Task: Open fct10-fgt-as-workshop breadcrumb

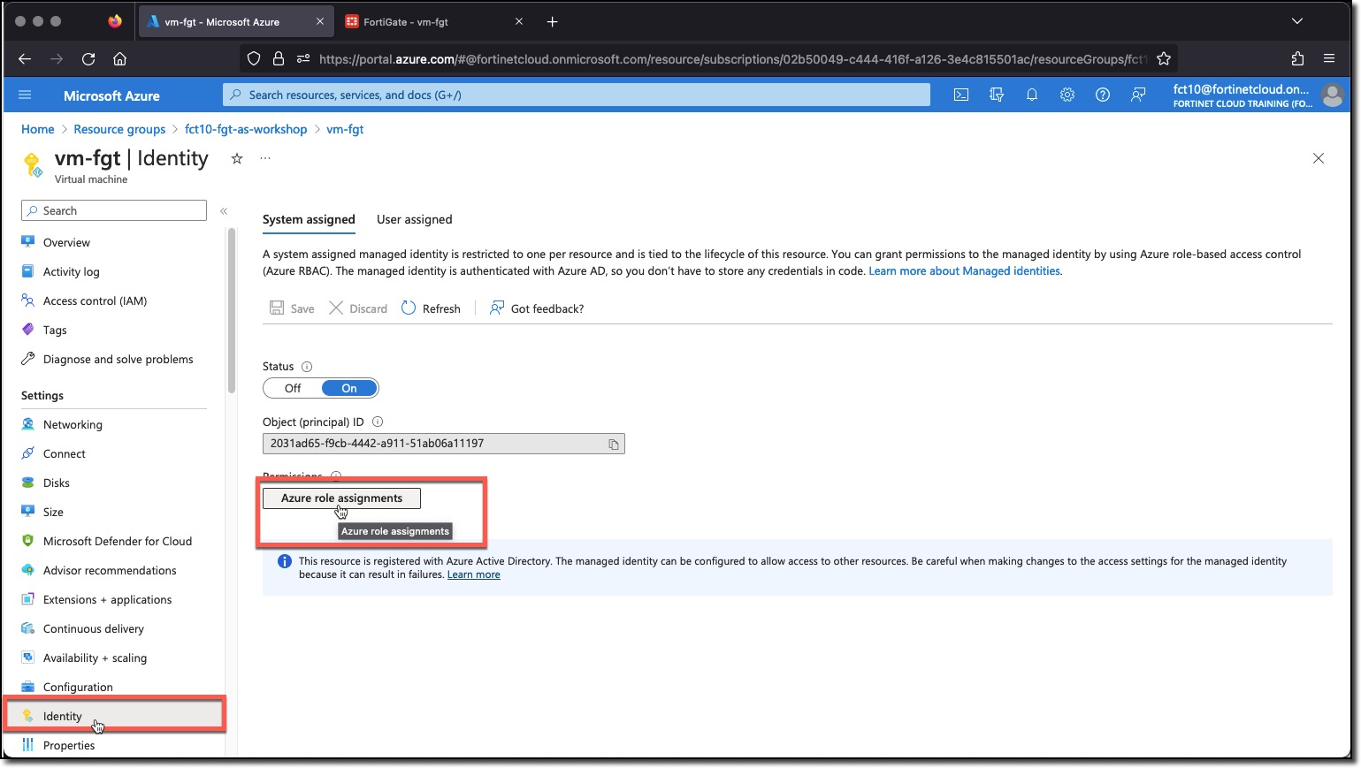Action: pos(246,129)
